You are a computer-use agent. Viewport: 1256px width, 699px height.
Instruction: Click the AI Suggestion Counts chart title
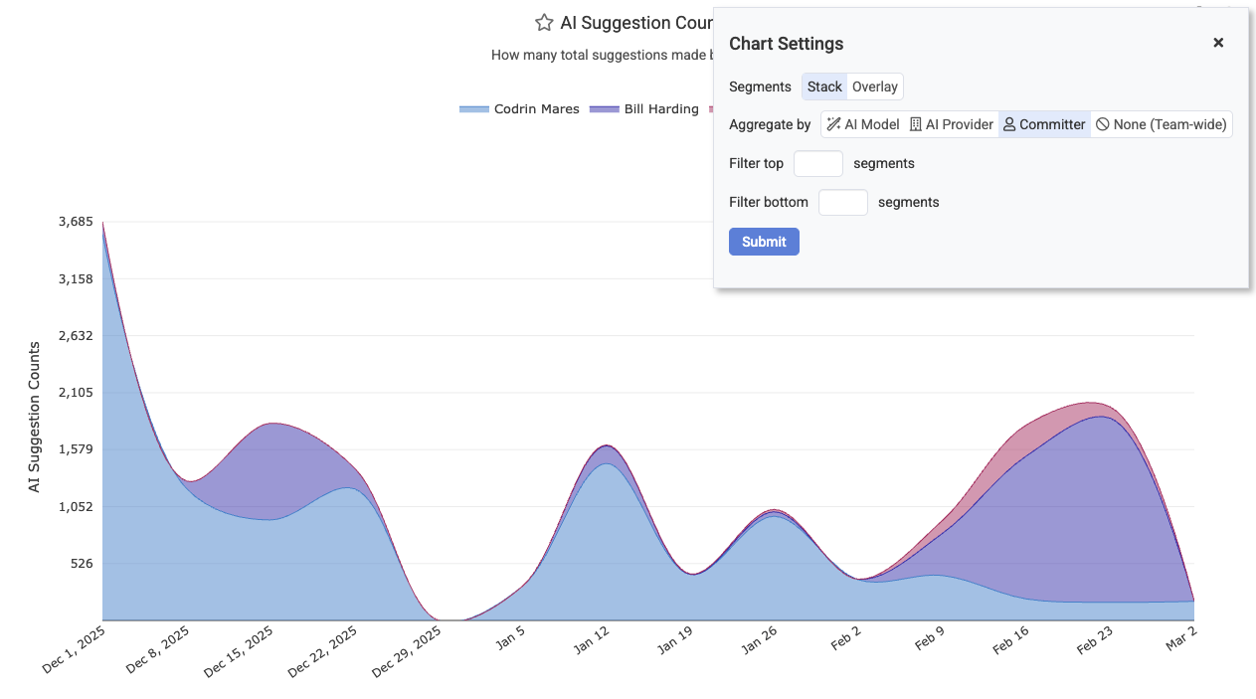pos(636,23)
